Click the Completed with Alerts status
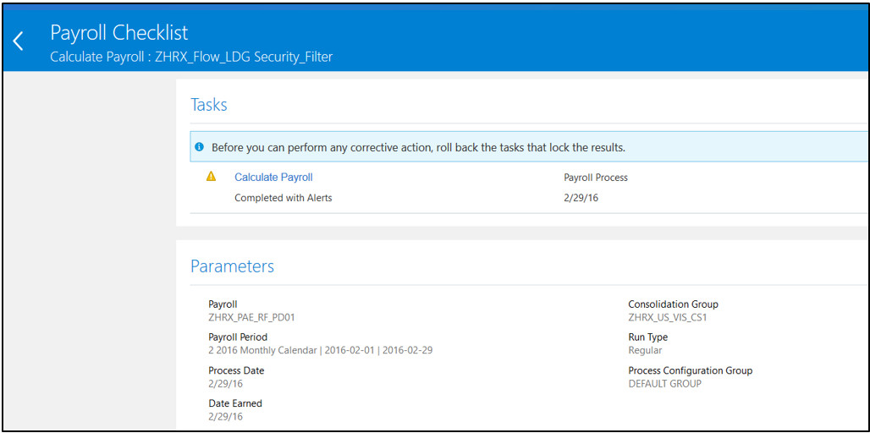 284,198
